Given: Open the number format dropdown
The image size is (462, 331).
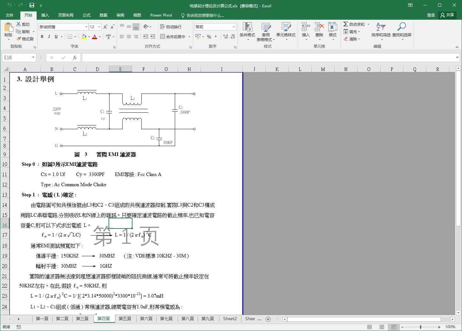Looking at the screenshot, I should coord(234,27).
